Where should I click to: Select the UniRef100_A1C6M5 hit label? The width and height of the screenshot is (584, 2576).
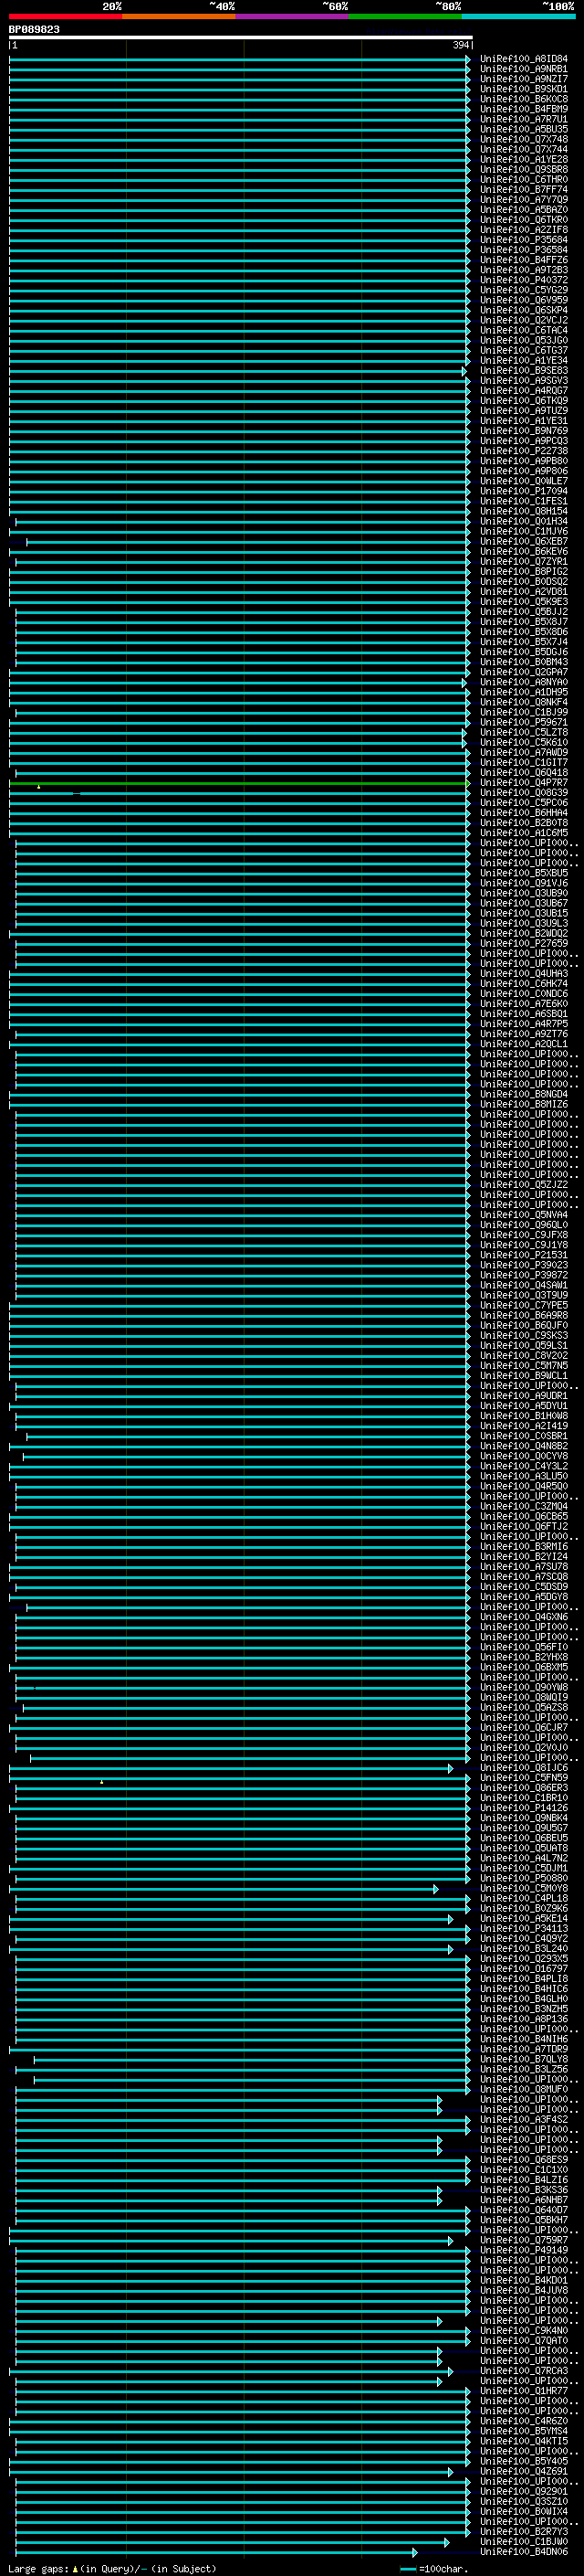(x=524, y=833)
